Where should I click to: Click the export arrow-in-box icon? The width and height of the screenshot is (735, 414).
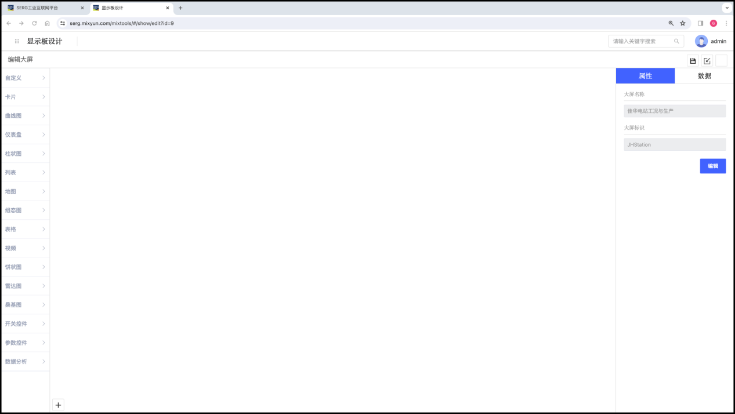[x=707, y=61]
